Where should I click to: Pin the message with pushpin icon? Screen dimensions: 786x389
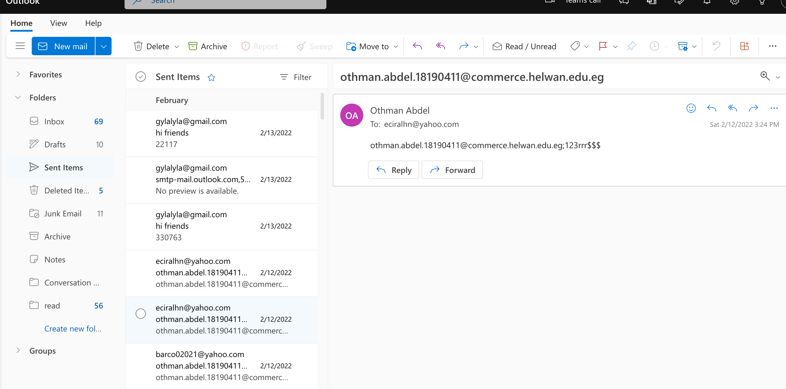click(632, 46)
